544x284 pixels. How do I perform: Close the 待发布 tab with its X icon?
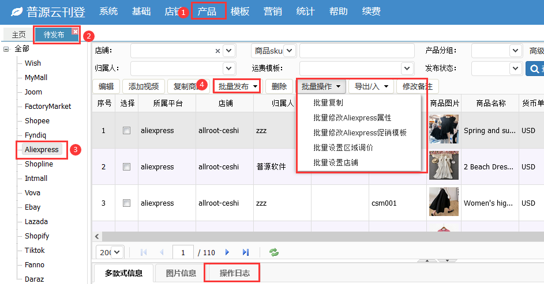coord(76,31)
